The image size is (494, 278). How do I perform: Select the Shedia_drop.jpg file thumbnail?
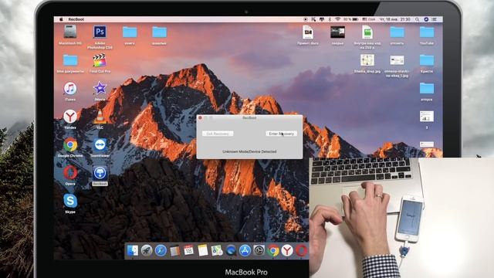367,60
